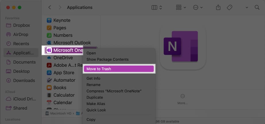Click the Pages app icon
This screenshot has height=124, width=265.
(x=49, y=28)
